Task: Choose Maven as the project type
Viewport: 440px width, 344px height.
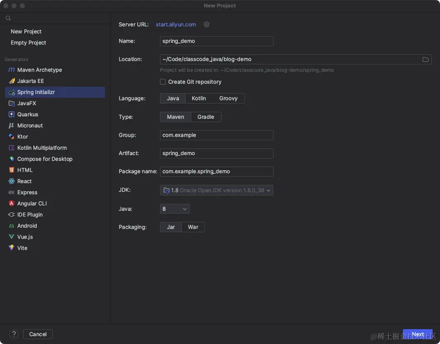Action: (x=175, y=117)
